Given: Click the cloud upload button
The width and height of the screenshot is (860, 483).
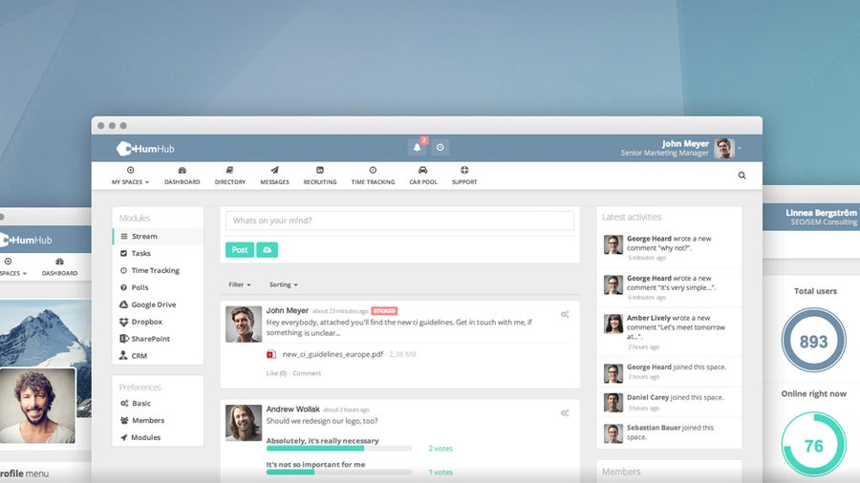Looking at the screenshot, I should coord(268,250).
